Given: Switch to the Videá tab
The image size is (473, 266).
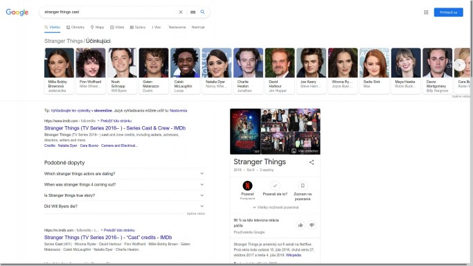Looking at the screenshot, I should (117, 27).
